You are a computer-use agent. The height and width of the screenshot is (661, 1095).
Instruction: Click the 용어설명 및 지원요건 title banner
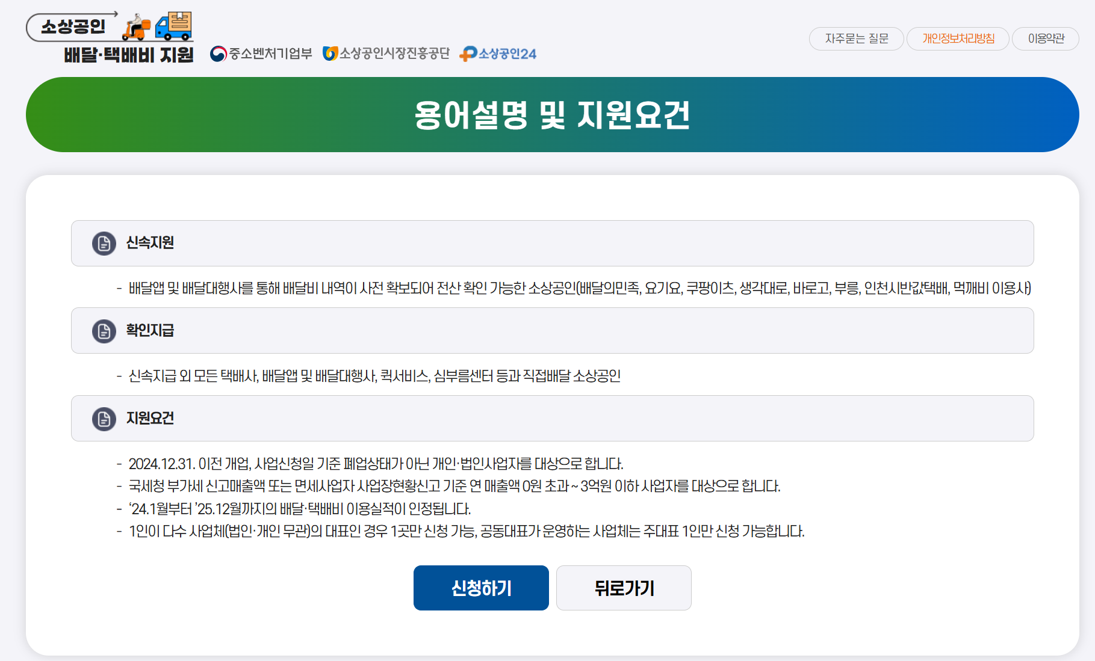pyautogui.click(x=551, y=114)
